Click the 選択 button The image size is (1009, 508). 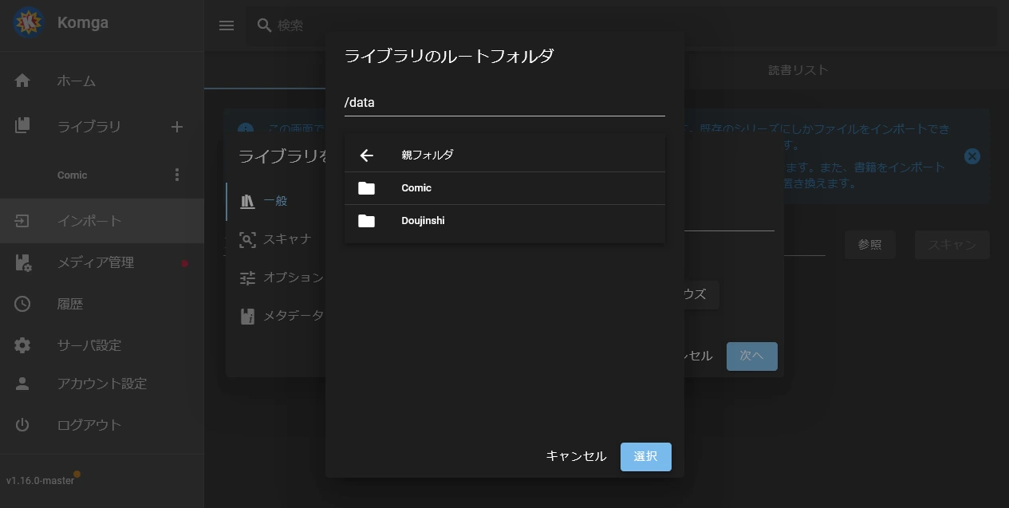(646, 457)
